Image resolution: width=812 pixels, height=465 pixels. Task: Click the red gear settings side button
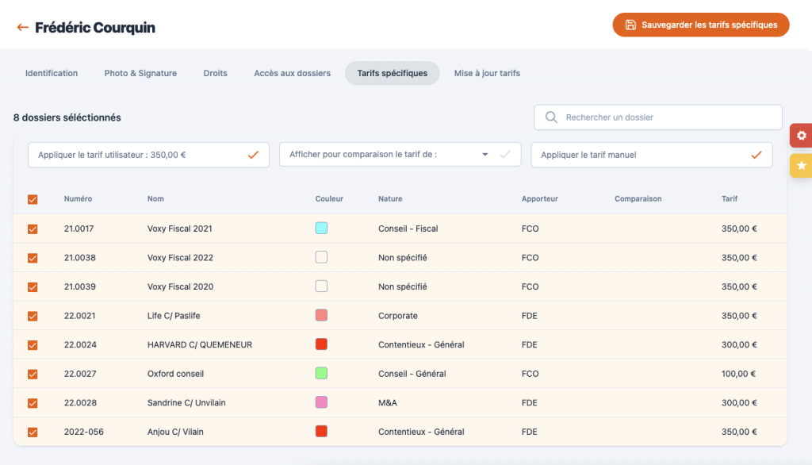(801, 136)
